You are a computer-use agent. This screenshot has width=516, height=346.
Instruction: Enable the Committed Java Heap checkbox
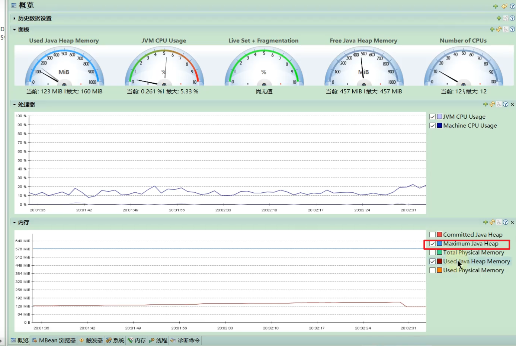coord(432,235)
